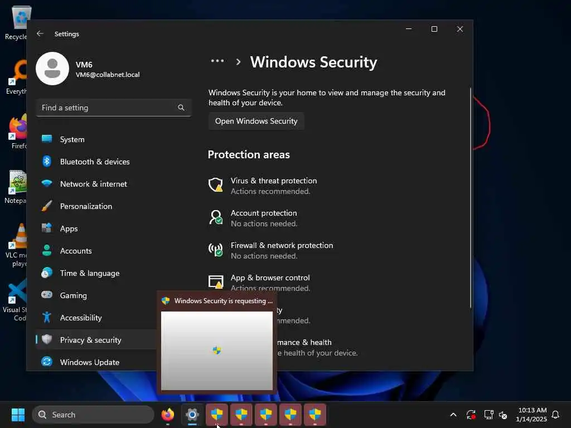Open Firefox from the taskbar

click(167, 415)
